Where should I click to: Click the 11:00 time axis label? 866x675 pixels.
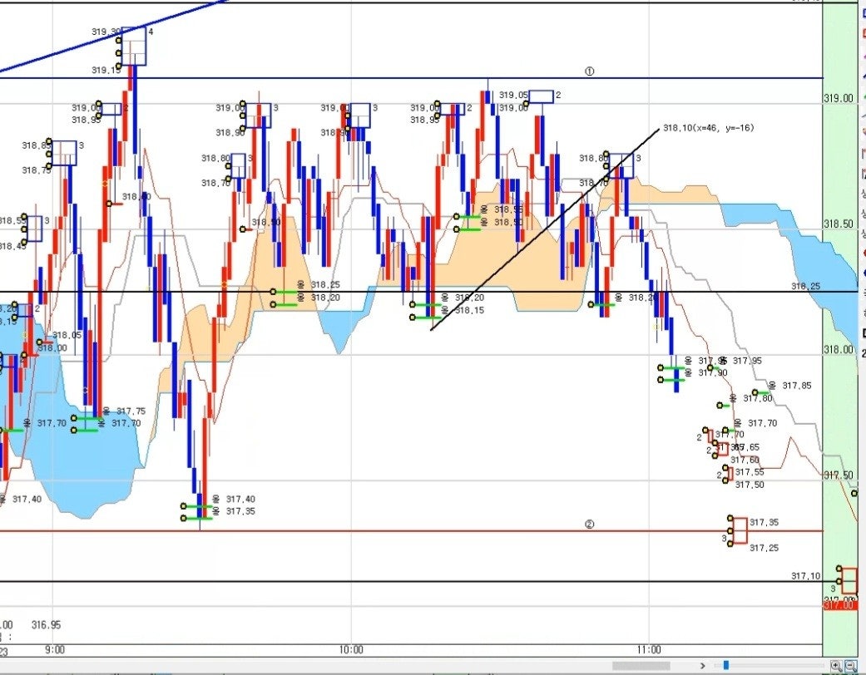[648, 649]
